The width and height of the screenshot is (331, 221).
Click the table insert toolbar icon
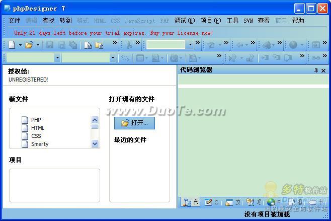pyautogui.click(x=140, y=58)
